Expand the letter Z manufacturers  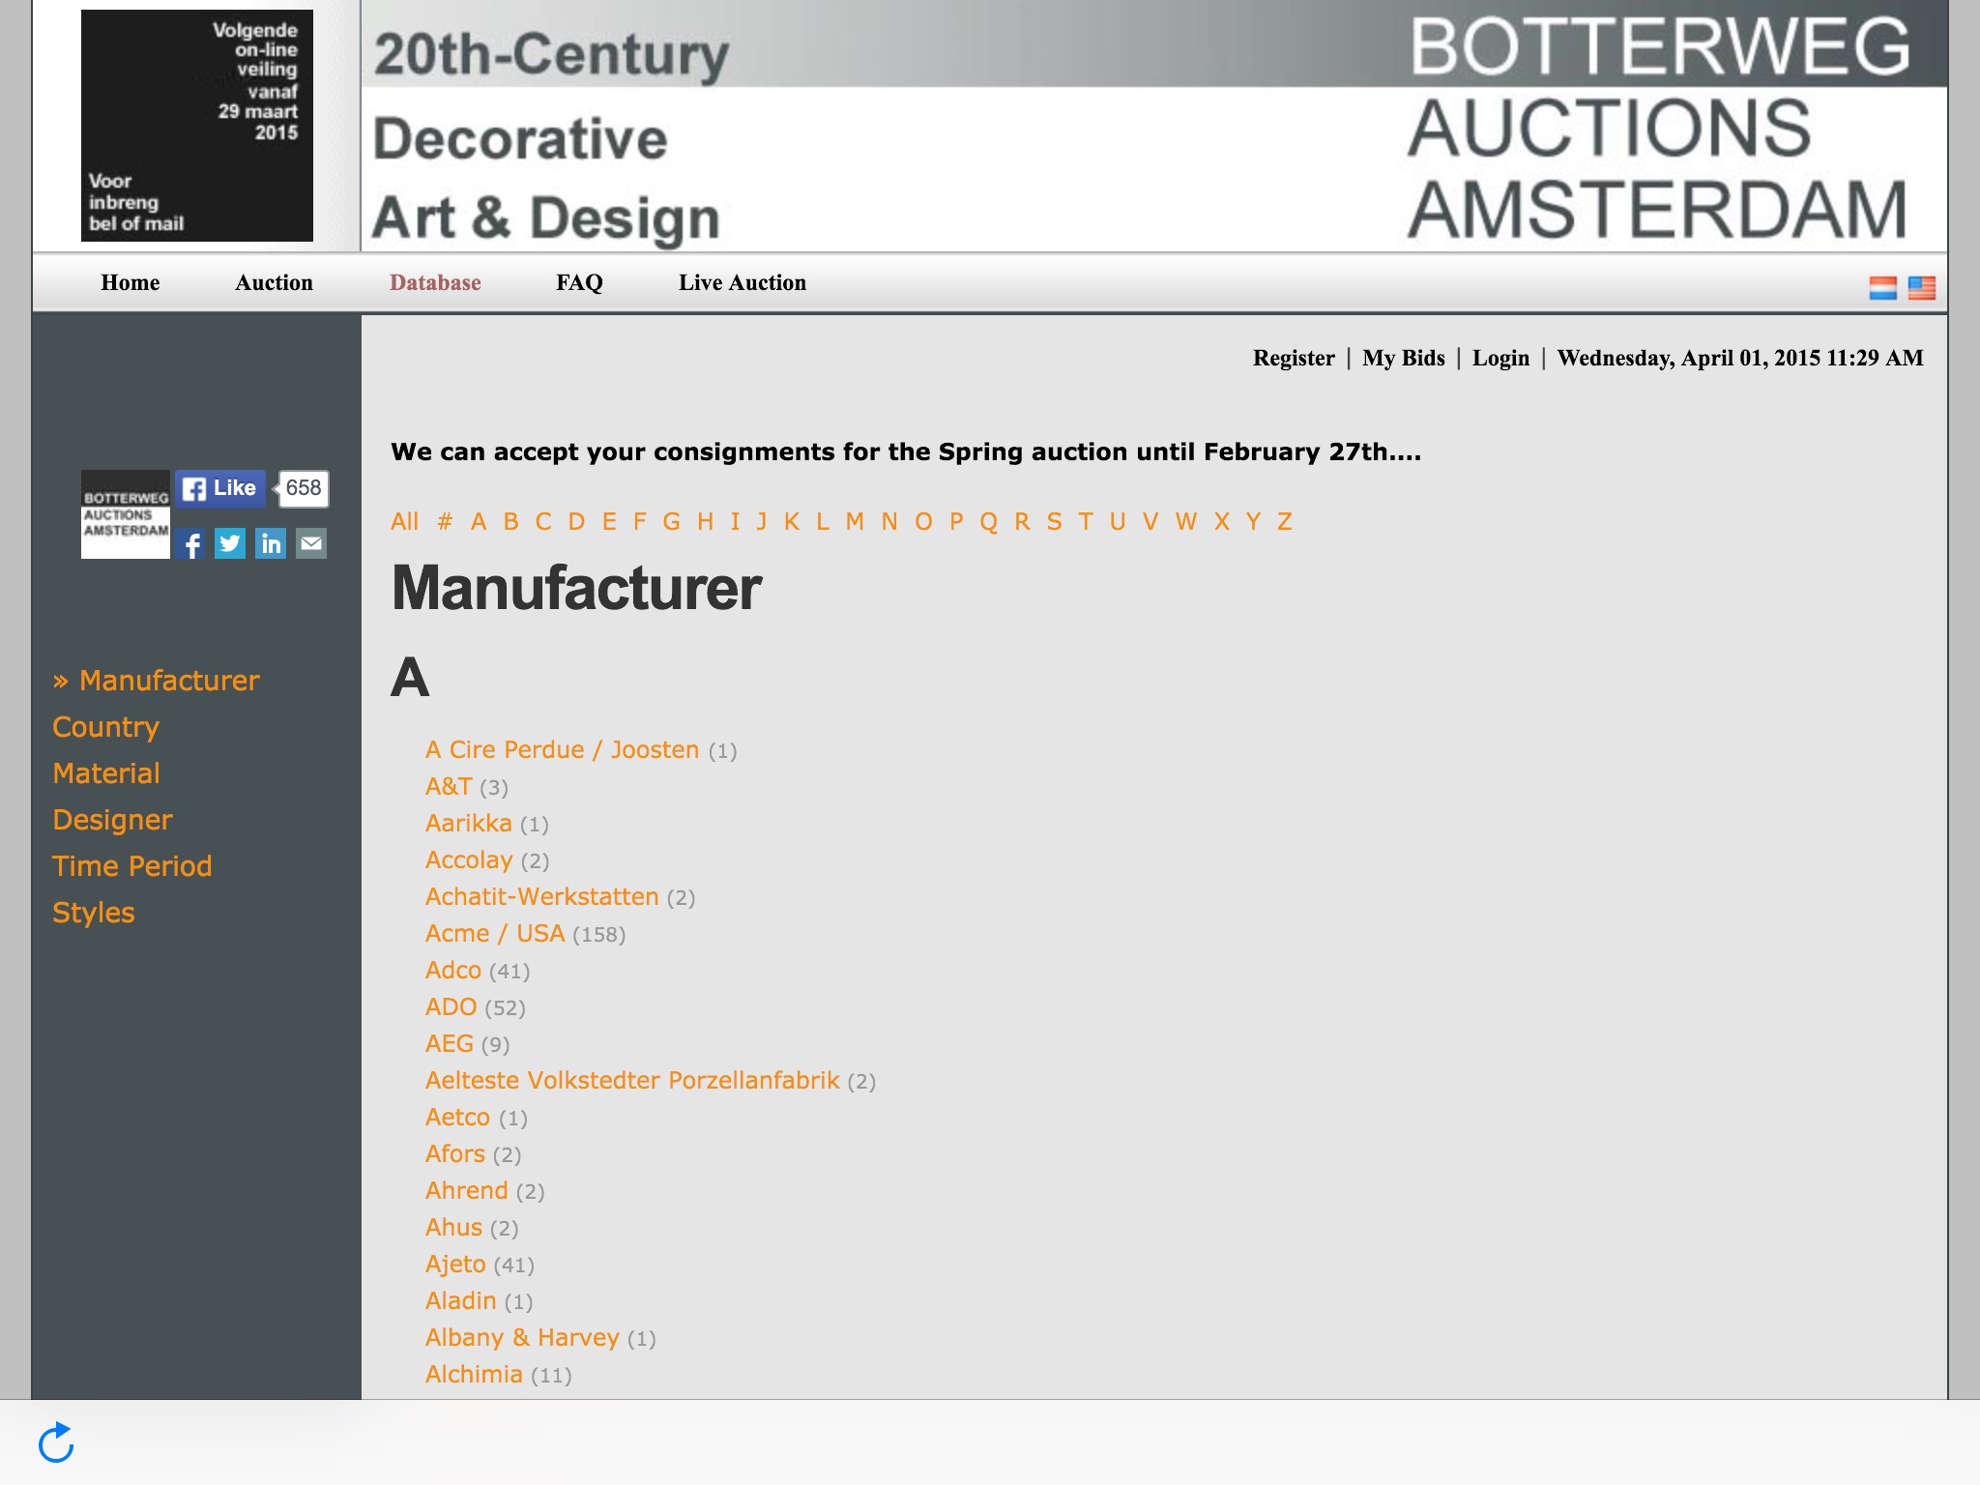point(1285,521)
